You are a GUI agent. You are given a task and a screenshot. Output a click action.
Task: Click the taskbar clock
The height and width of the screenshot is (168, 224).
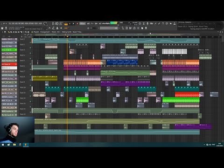tap(219, 145)
